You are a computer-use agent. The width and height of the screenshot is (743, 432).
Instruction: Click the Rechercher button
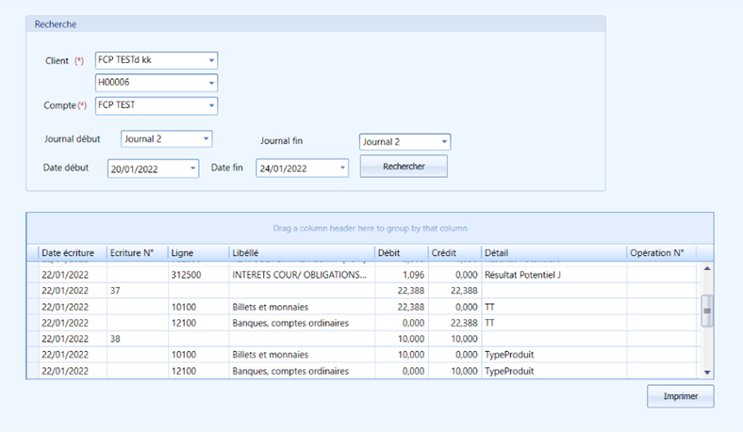(x=404, y=167)
